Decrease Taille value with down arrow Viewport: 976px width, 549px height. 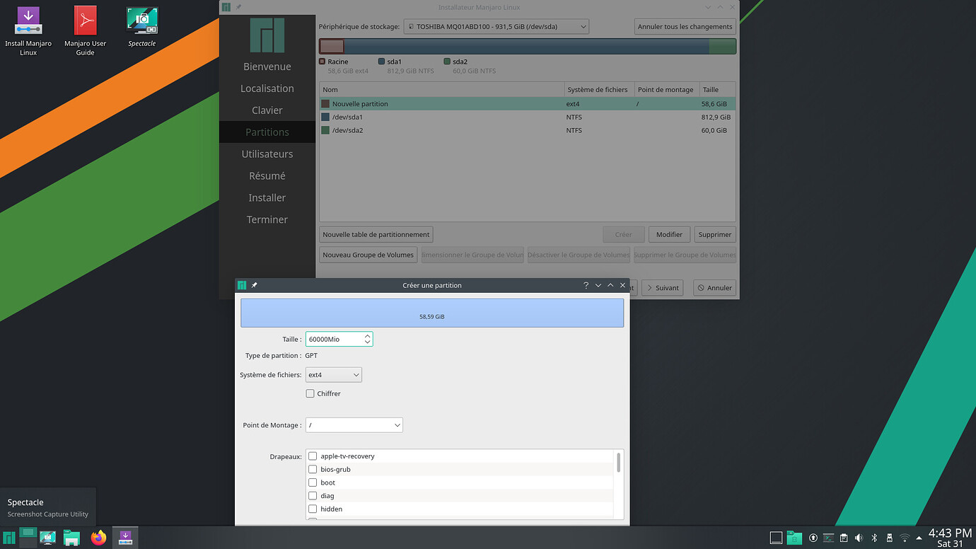[x=368, y=343]
